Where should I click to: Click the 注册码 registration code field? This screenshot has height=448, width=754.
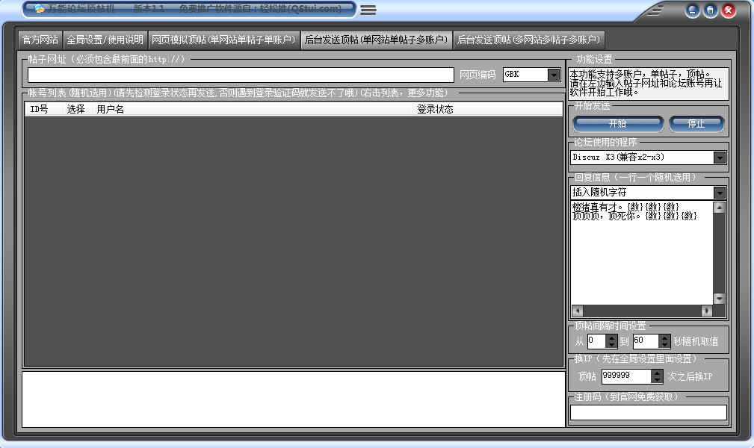click(648, 412)
